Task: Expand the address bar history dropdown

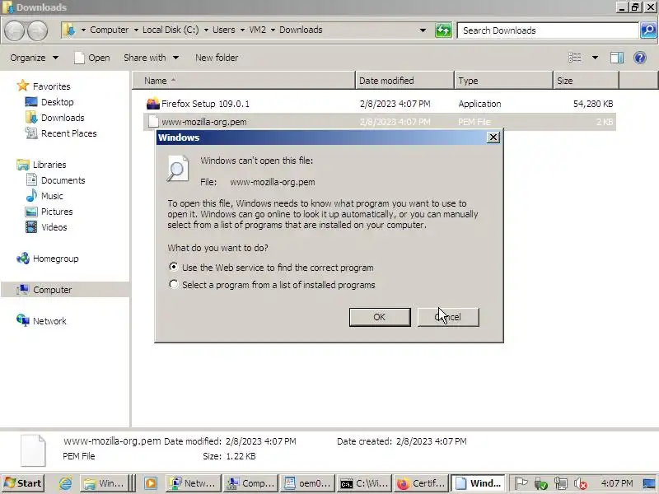Action: tap(423, 30)
